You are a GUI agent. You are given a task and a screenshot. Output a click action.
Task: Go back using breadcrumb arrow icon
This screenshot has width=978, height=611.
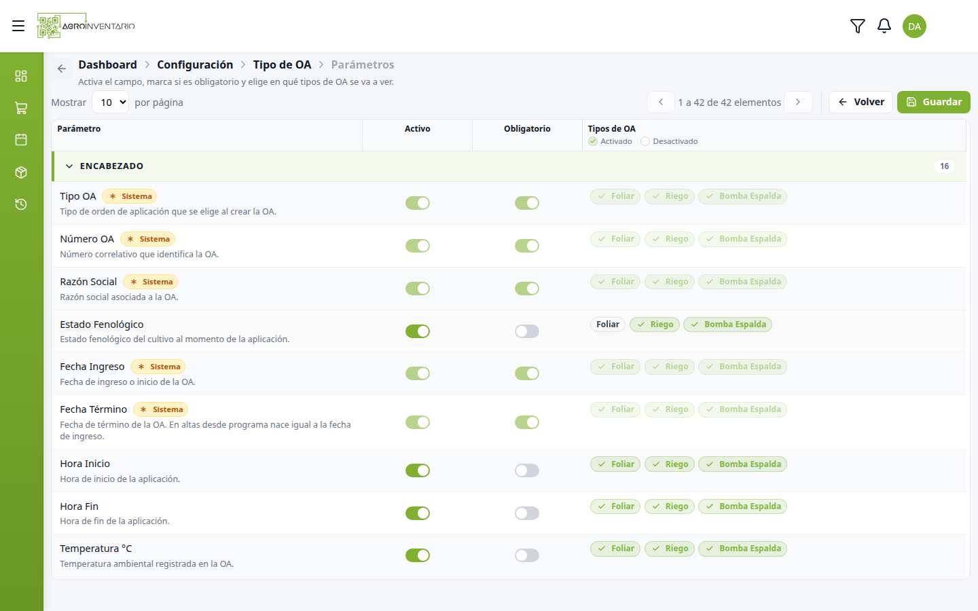click(x=62, y=69)
